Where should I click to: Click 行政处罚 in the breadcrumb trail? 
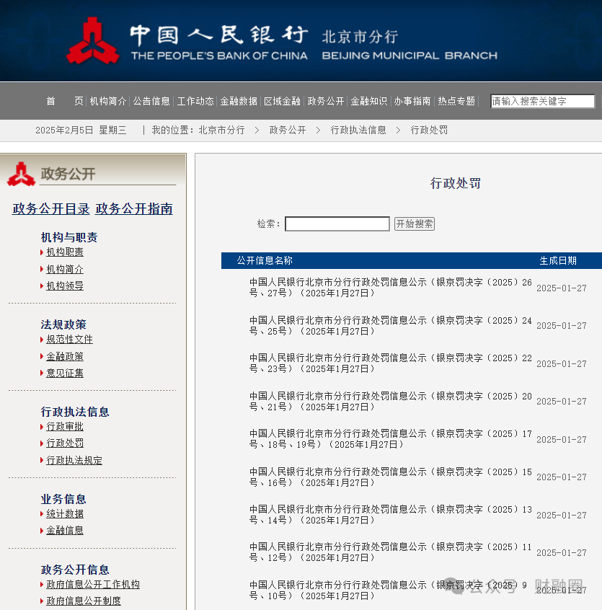[430, 130]
